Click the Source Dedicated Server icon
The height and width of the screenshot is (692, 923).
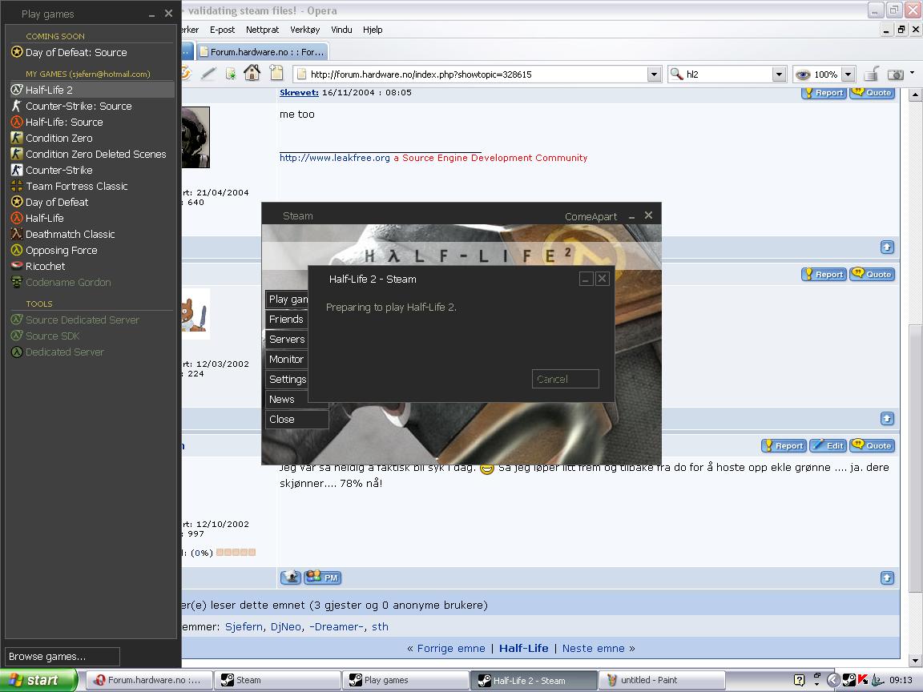click(17, 320)
